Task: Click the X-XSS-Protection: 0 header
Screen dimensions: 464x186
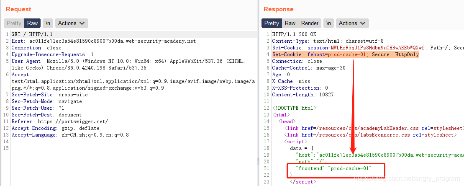Action: point(300,88)
